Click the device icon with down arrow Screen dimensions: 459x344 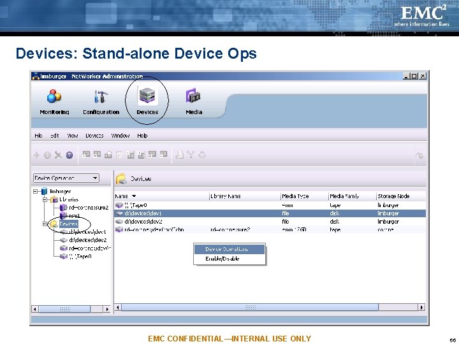coord(97,154)
